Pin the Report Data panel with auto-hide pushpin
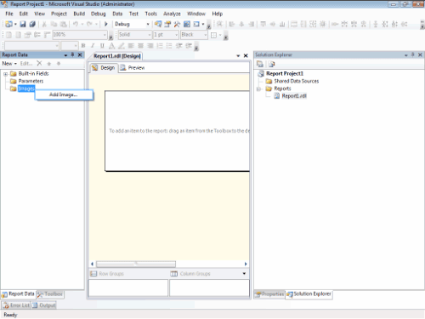The image size is (425, 319). click(x=72, y=54)
